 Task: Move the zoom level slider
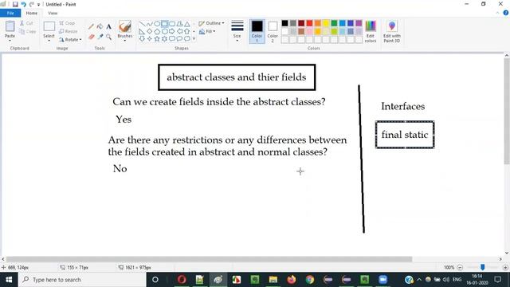coord(483,267)
